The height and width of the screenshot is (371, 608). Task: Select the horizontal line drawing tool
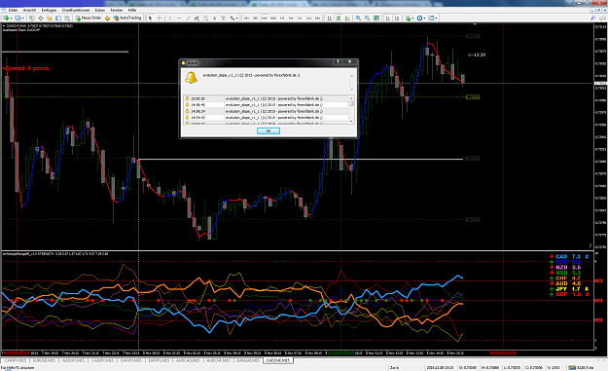(x=179, y=18)
